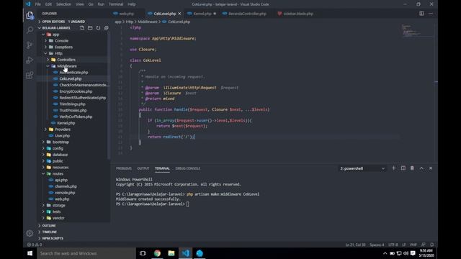Image resolution: width=461 pixels, height=259 pixels.
Task: Close the terminal panel
Action: (431, 168)
